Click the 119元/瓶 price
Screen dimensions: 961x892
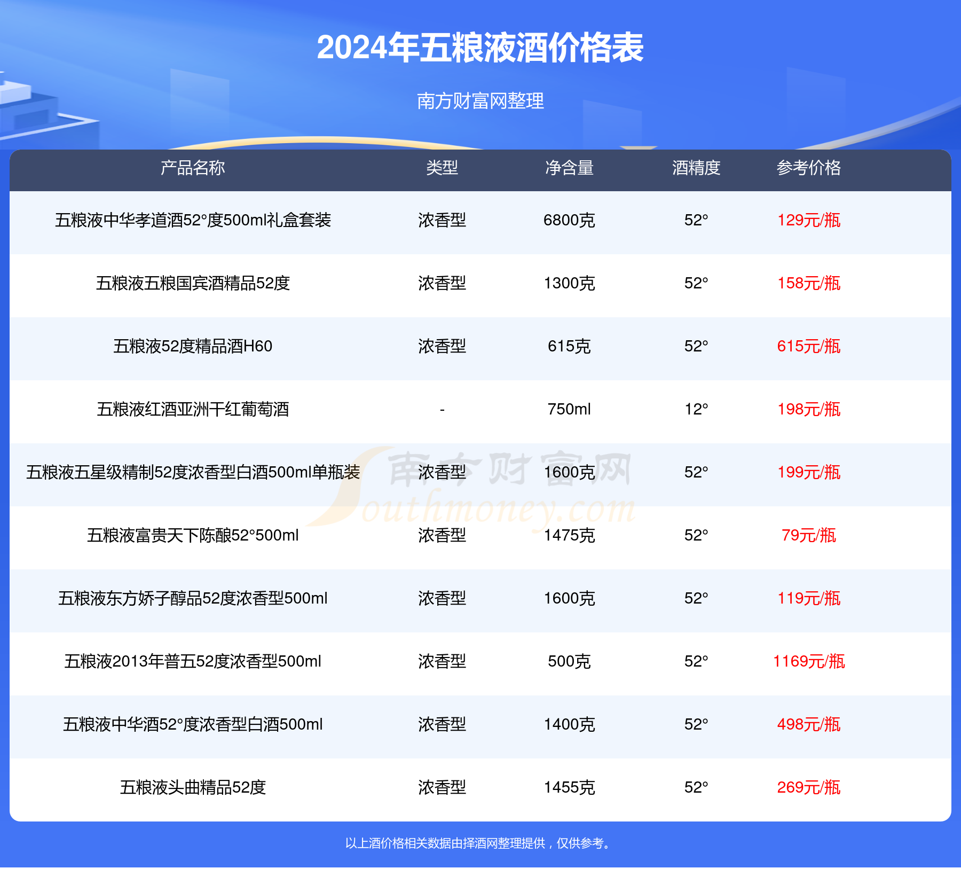[809, 598]
